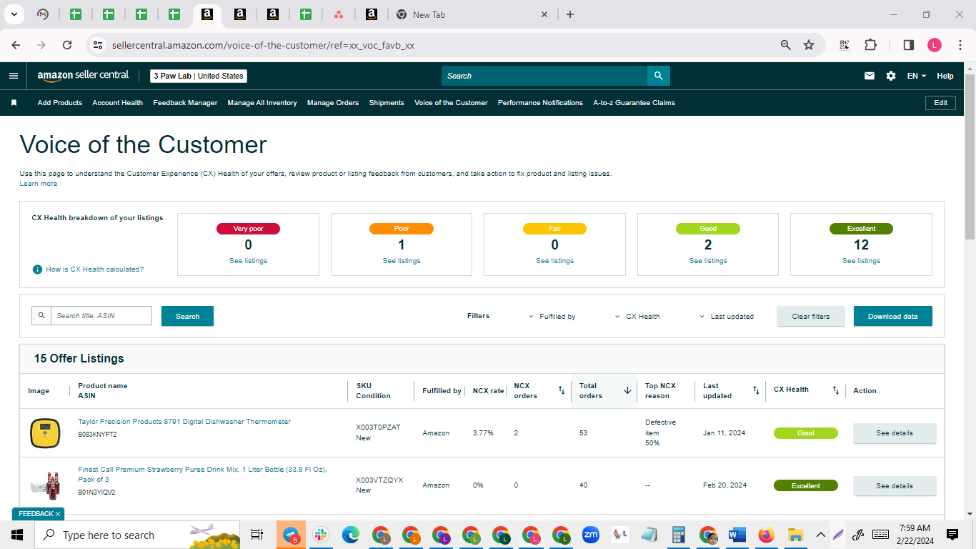Click the Download data button

click(x=892, y=316)
